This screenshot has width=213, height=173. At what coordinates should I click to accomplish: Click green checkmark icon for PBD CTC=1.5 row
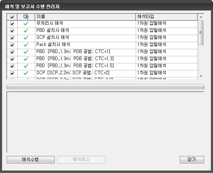tap(26, 66)
